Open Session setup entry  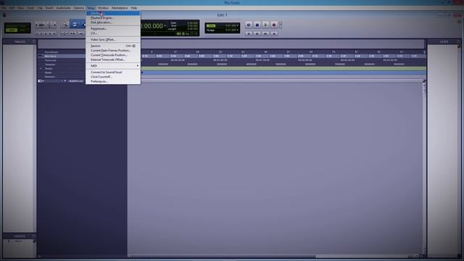point(113,46)
